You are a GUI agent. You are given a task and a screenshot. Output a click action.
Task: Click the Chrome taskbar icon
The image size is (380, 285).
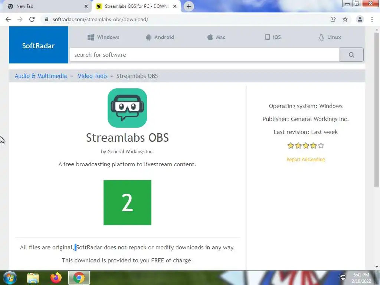click(79, 278)
